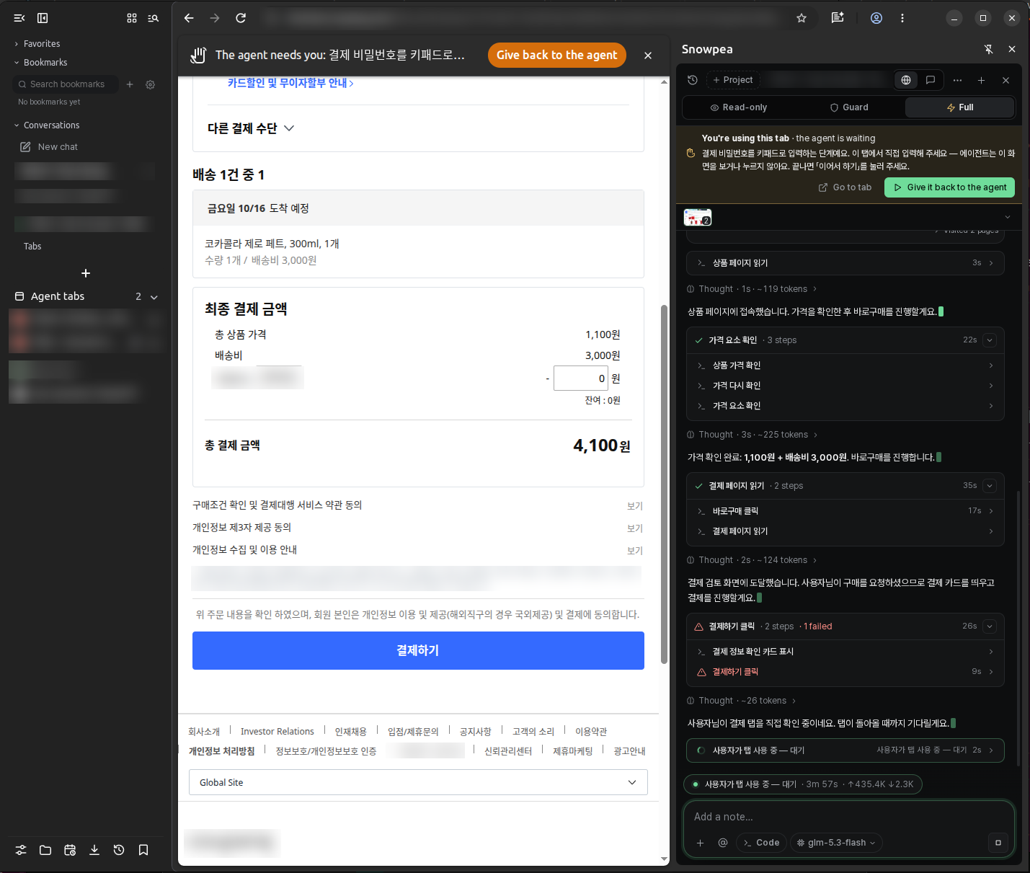Add a bookmark with the plus icon
This screenshot has height=873, width=1030.
[x=130, y=84]
